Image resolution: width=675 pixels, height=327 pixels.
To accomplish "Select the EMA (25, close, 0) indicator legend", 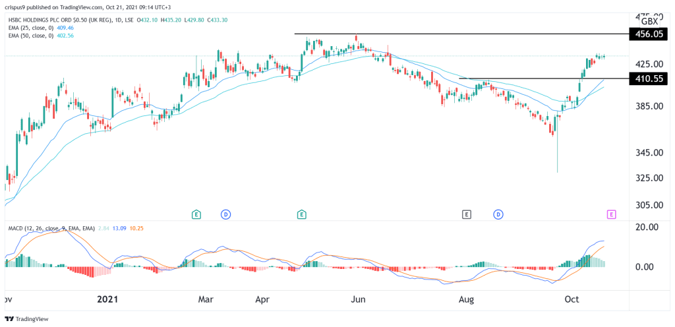I will pyautogui.click(x=30, y=28).
